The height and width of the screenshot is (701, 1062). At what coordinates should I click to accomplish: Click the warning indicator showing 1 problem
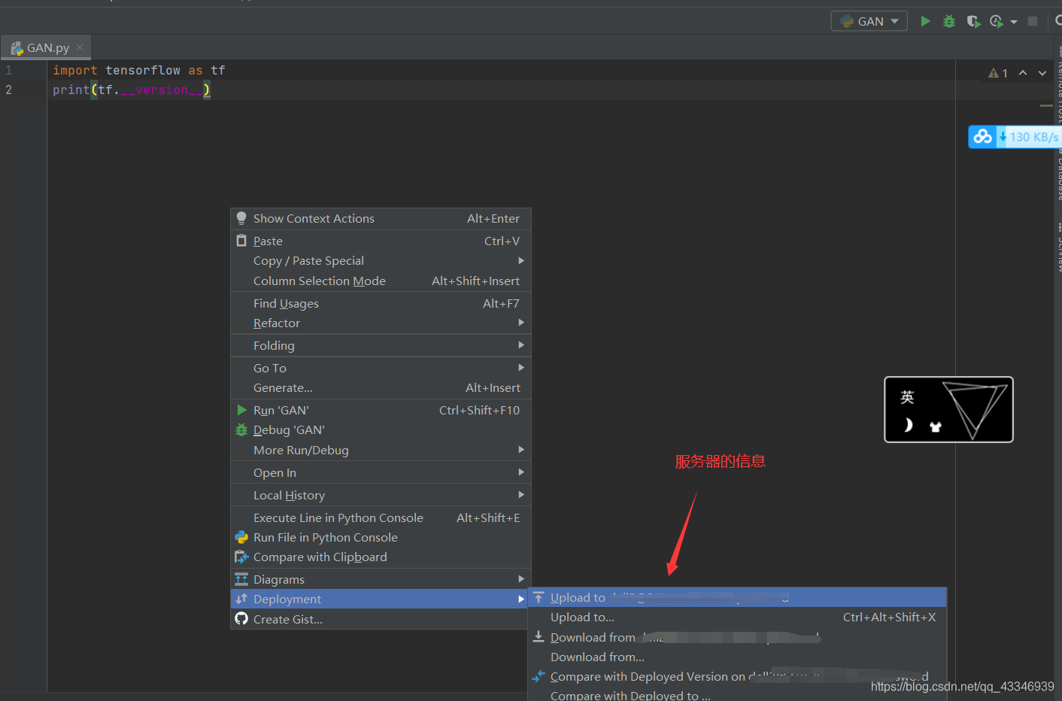tap(998, 73)
